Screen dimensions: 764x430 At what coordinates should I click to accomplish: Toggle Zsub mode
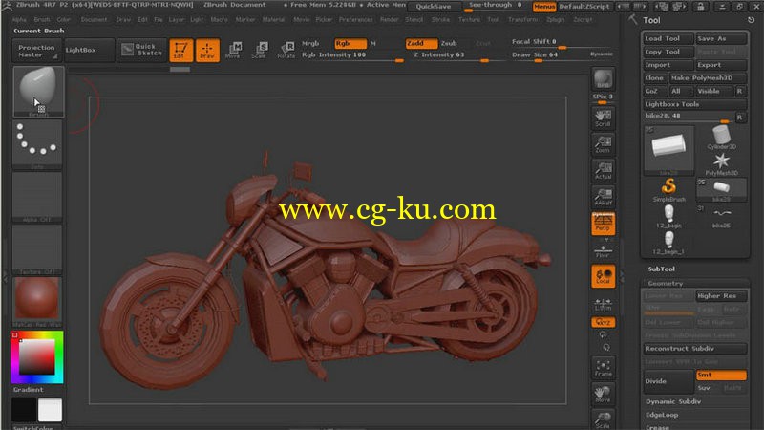click(x=449, y=43)
